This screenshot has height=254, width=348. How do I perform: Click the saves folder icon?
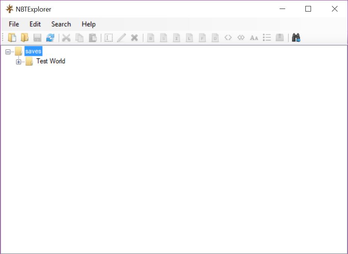click(18, 51)
